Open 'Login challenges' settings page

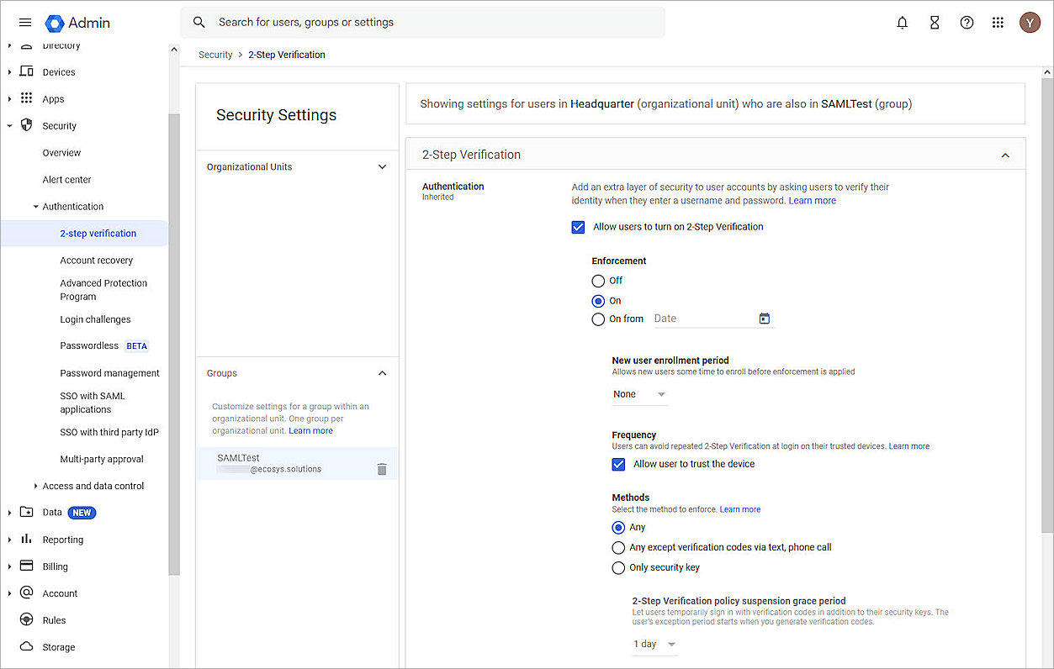pyautogui.click(x=97, y=319)
